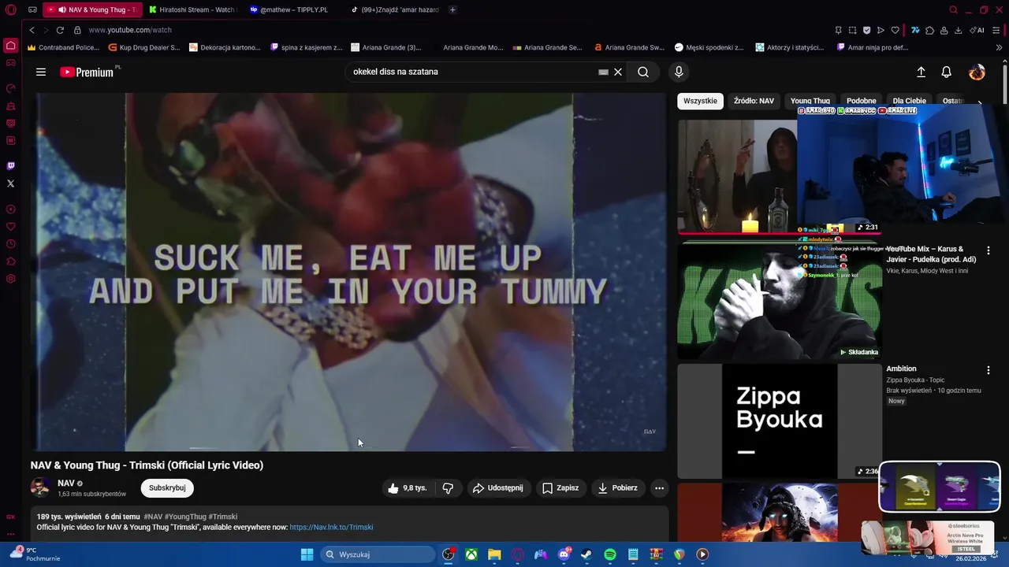This screenshot has width=1009, height=567.
Task: Open more actions menu under video
Action: coord(660,488)
